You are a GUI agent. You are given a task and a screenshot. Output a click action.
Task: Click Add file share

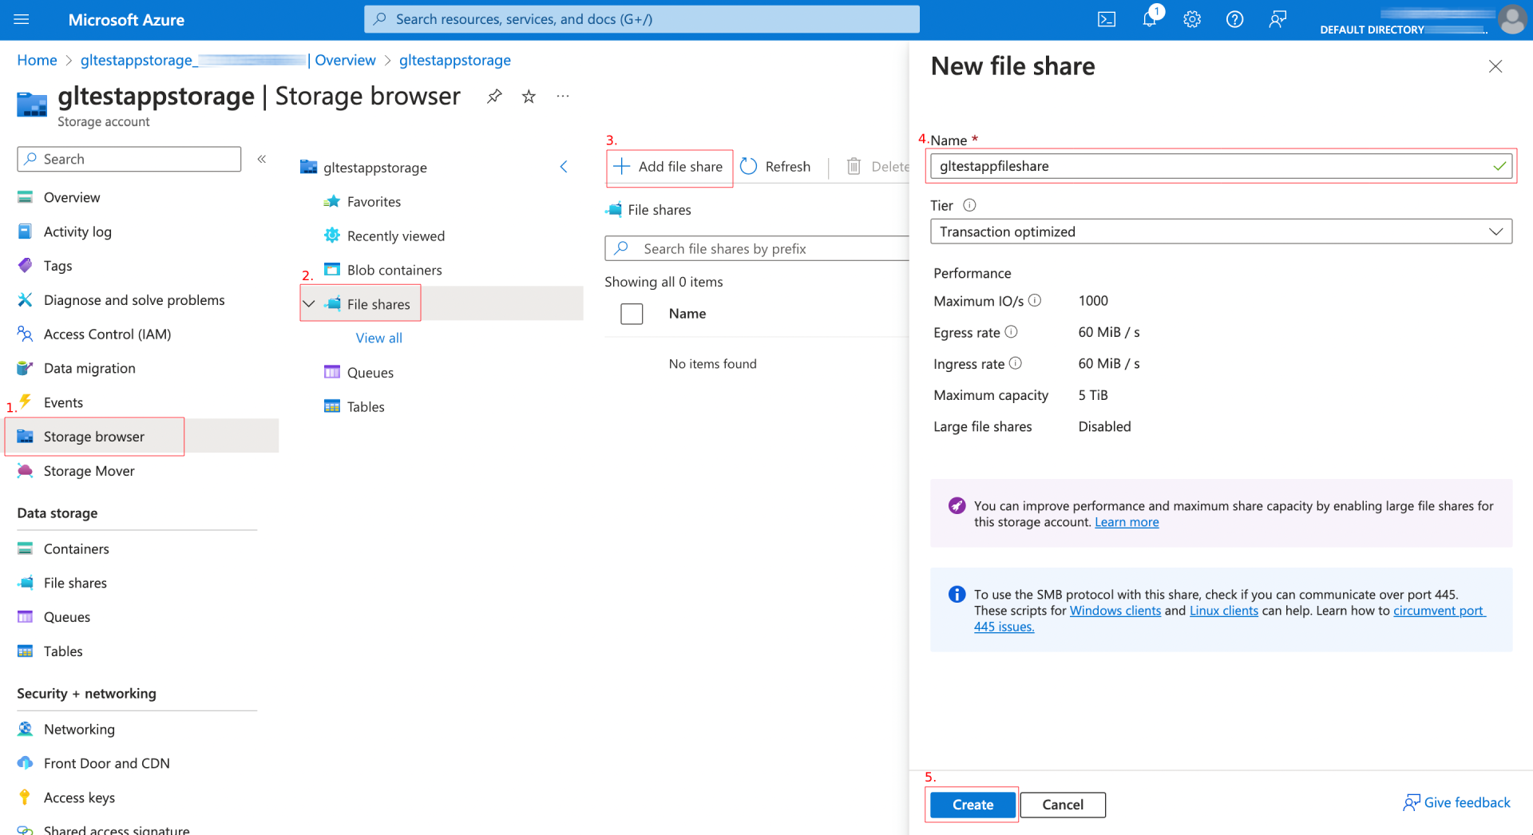(x=668, y=167)
